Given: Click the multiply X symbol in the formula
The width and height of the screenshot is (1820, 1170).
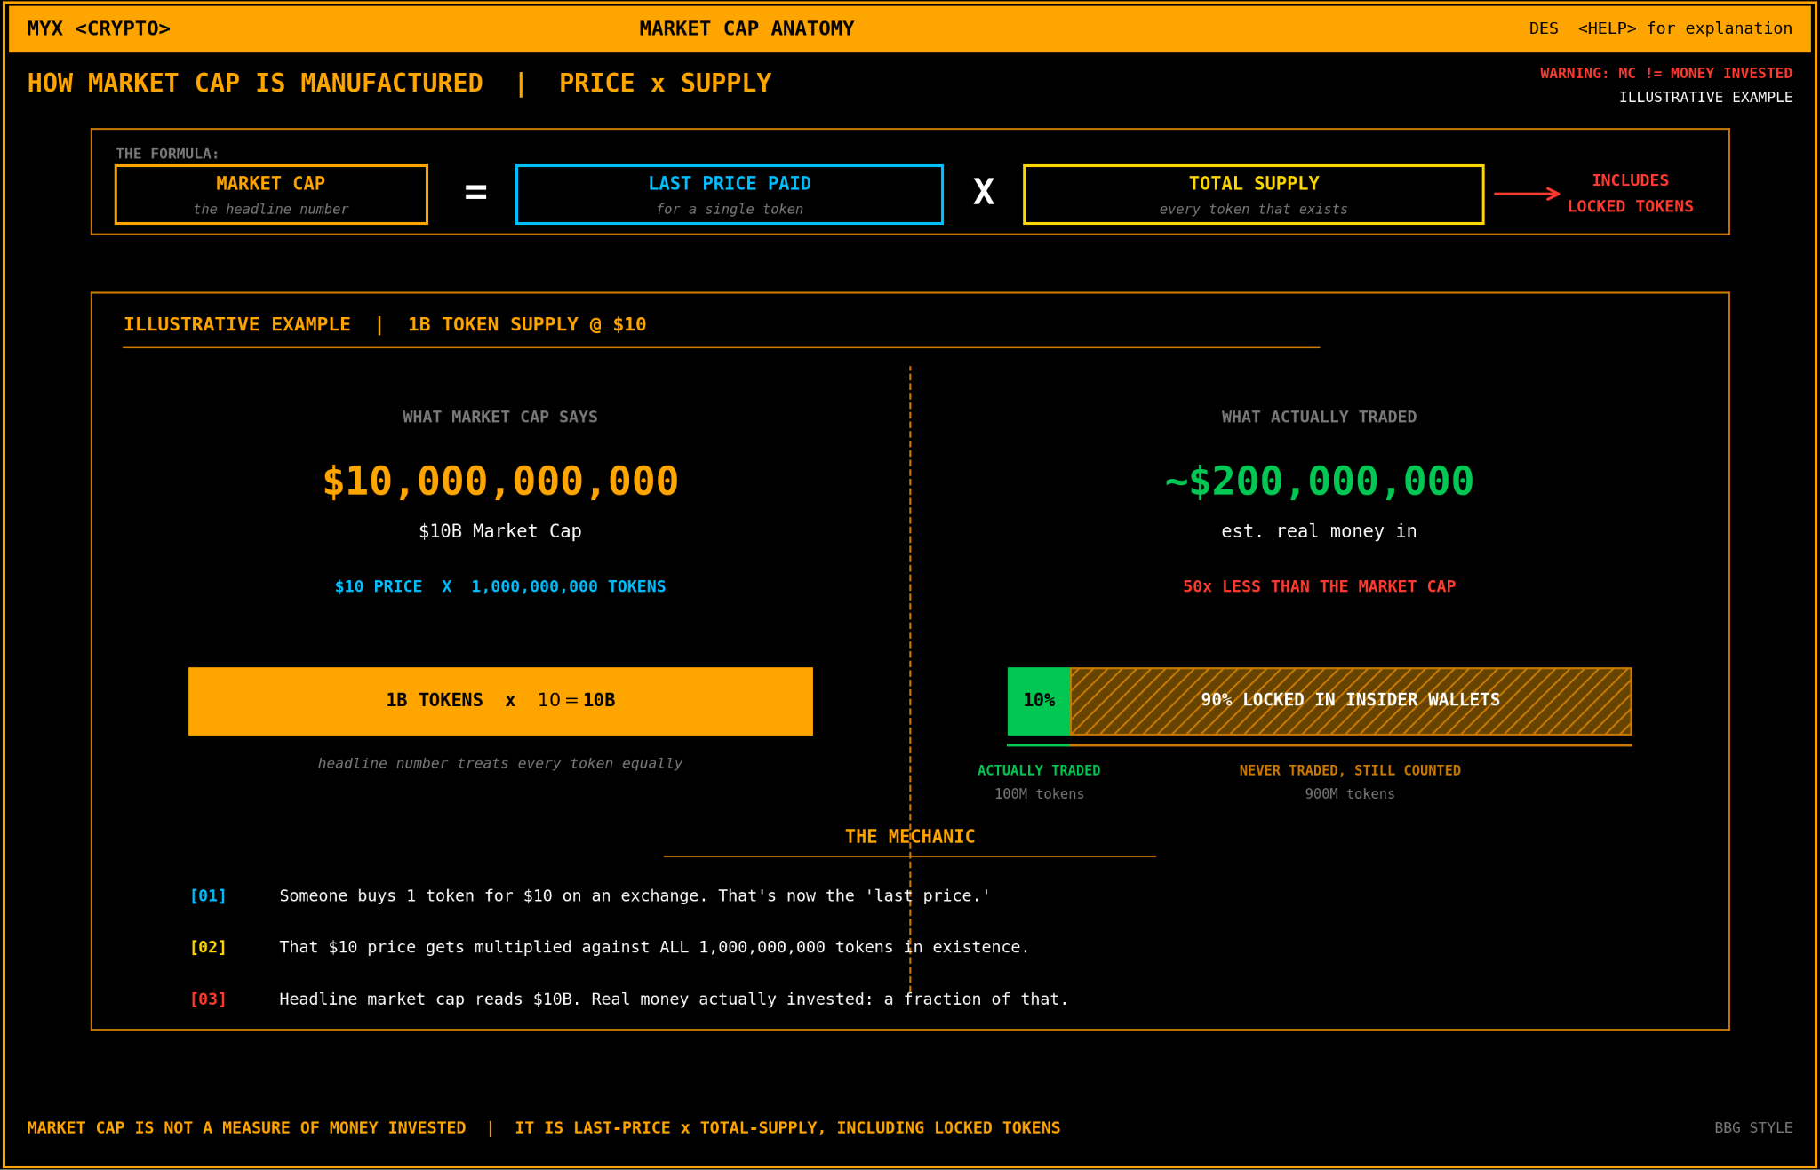Looking at the screenshot, I should pos(983,192).
